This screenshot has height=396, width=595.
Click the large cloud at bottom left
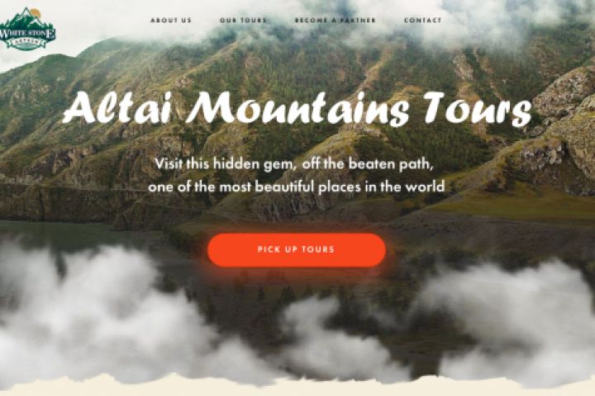[x=95, y=311]
